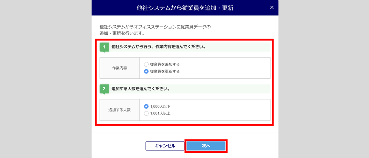
Task: Choose the 1,000人以下 radio option
Action: 146,106
